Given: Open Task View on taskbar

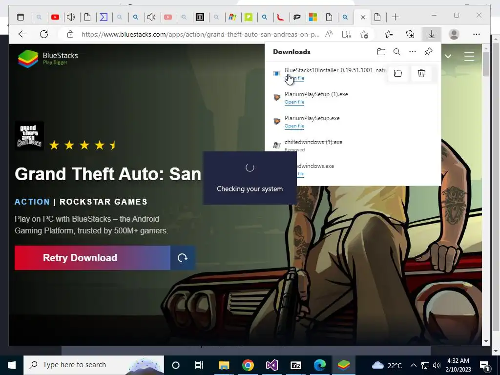Looking at the screenshot, I should pos(199,365).
